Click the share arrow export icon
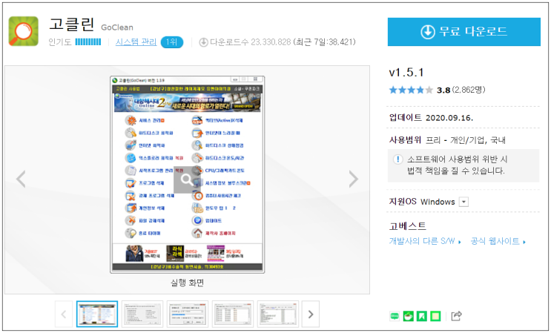The image size is (551, 333). 456,316
